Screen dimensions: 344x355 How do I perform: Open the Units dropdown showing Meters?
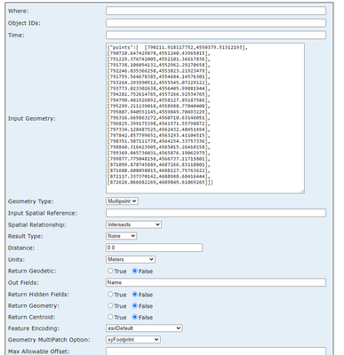[x=131, y=259]
